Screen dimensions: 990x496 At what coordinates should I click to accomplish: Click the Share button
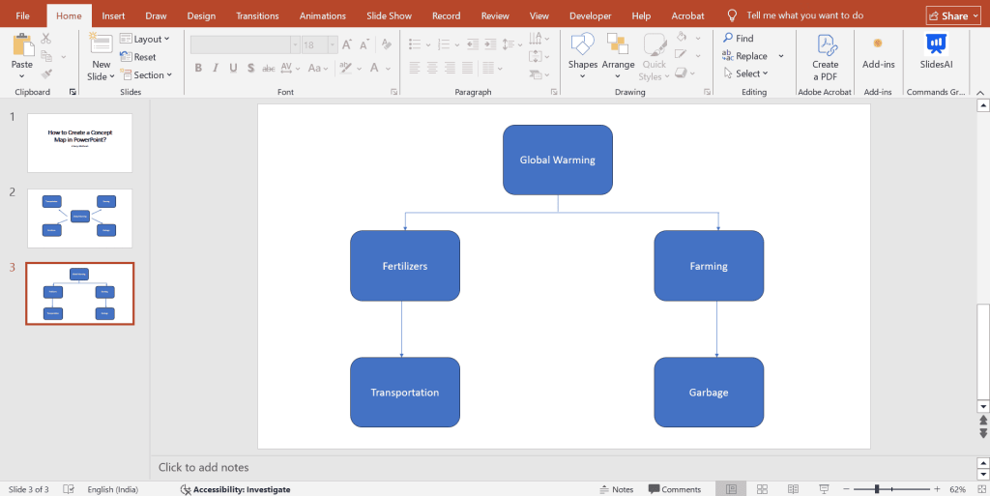(952, 15)
